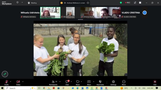This screenshot has height=90, width=161.
Task: Expand the Share options arrow
Action: click(94, 82)
